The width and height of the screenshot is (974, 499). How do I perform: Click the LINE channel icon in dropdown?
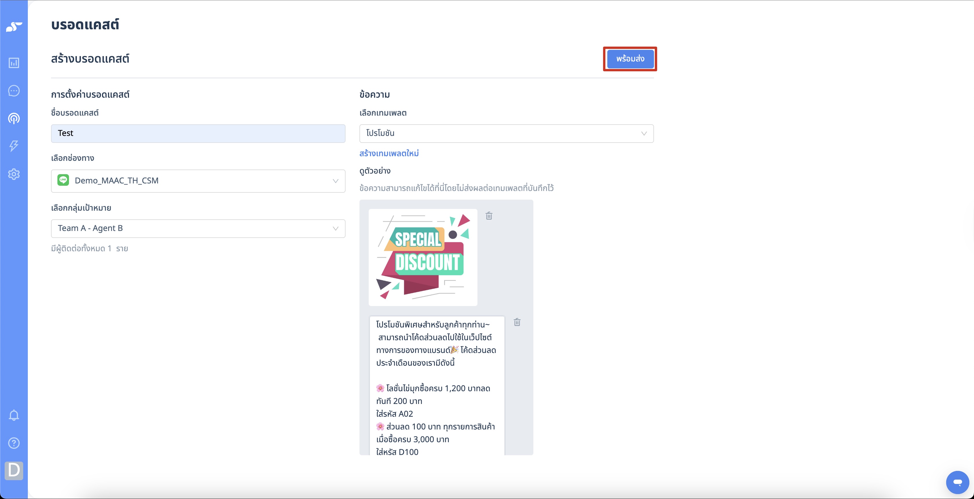[63, 180]
